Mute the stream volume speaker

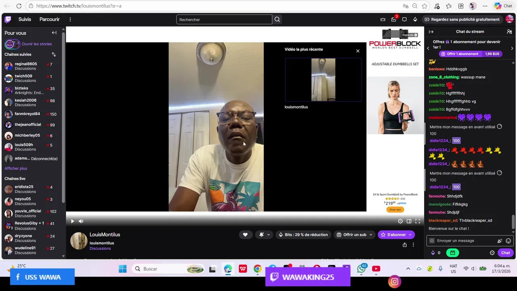[x=81, y=221]
